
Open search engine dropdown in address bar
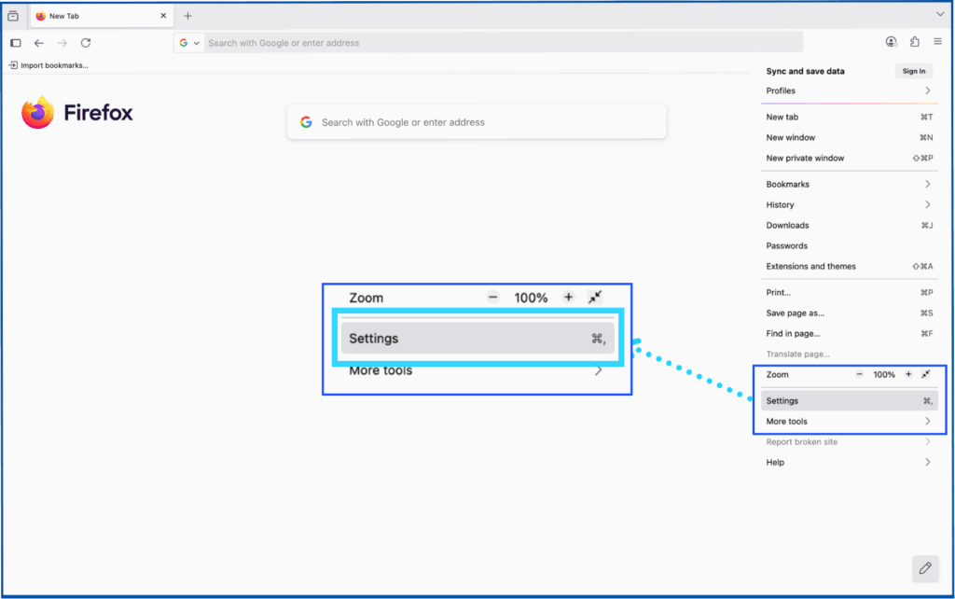[x=189, y=43]
